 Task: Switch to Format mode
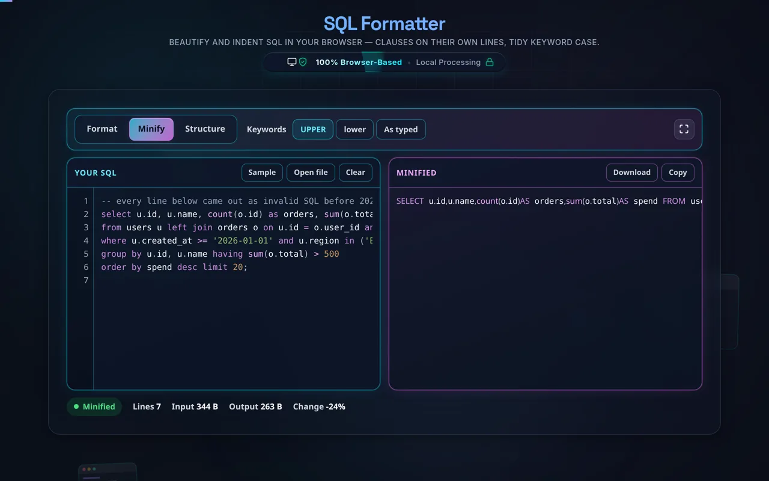tap(102, 129)
